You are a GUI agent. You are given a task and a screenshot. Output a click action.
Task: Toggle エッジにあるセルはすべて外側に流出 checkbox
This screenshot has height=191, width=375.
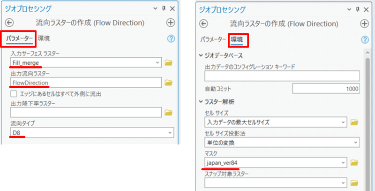(x=14, y=94)
